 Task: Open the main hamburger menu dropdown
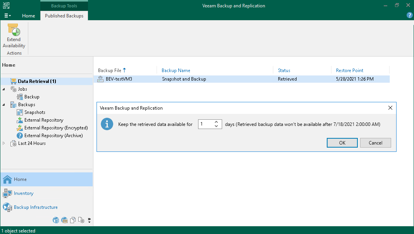coord(7,16)
